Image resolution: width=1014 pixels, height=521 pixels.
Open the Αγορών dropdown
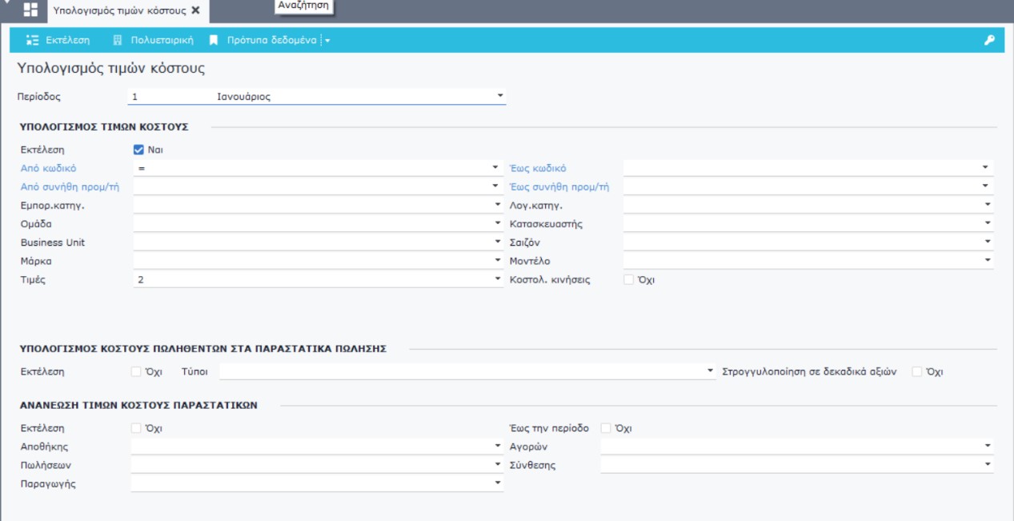[x=987, y=446]
